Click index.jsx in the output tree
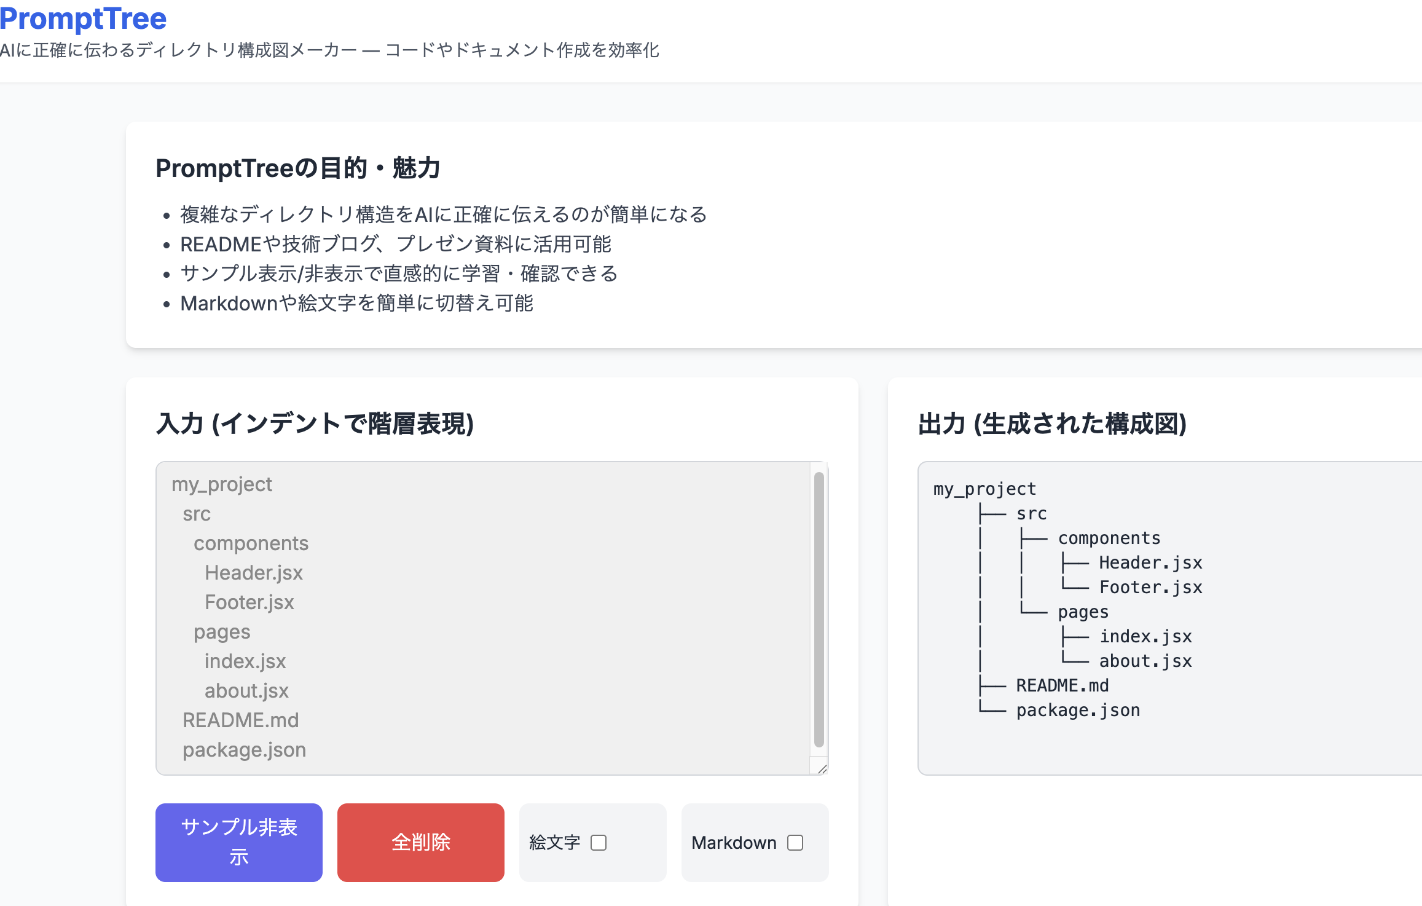1422x906 pixels. pyautogui.click(x=1145, y=636)
